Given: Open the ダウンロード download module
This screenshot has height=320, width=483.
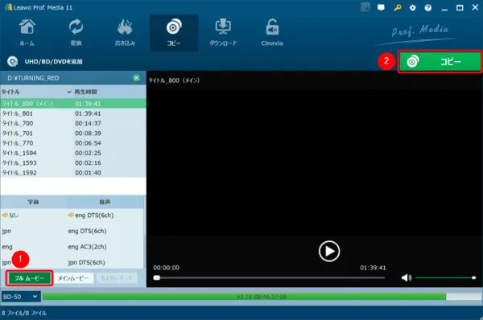Looking at the screenshot, I should [223, 33].
